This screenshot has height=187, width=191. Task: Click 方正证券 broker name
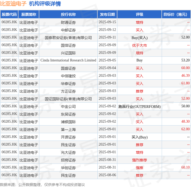click(68, 91)
